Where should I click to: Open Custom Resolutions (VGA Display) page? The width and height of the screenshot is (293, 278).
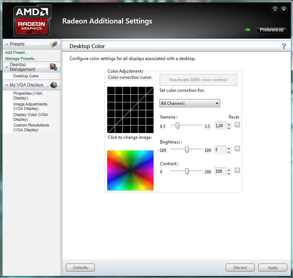31,127
